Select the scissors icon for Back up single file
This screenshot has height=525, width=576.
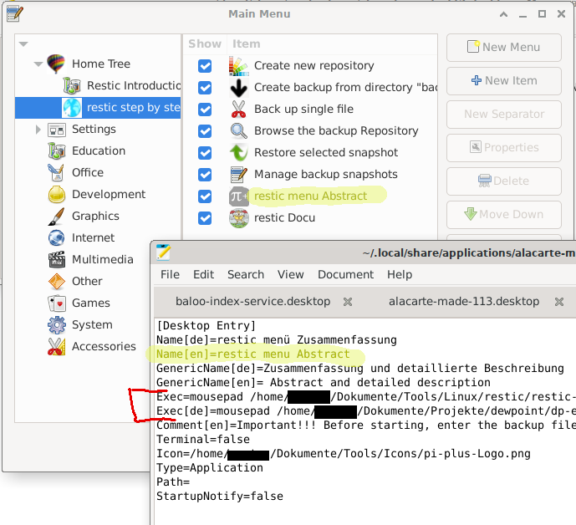[x=239, y=110]
